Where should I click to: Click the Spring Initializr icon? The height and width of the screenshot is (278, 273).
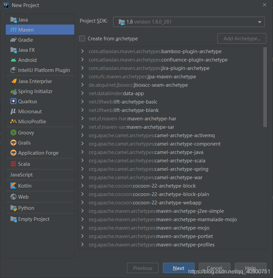coord(13,91)
